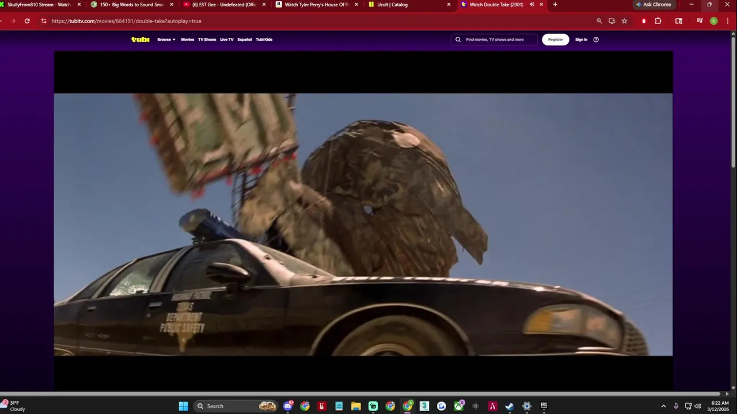737x414 pixels.
Task: Show hidden system tray icons
Action: point(663,406)
